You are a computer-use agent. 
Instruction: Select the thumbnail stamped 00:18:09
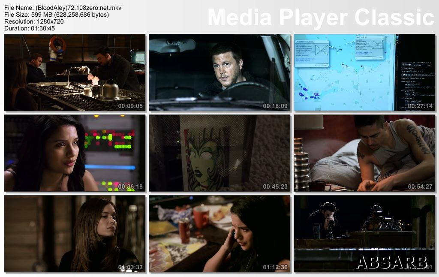219,72
